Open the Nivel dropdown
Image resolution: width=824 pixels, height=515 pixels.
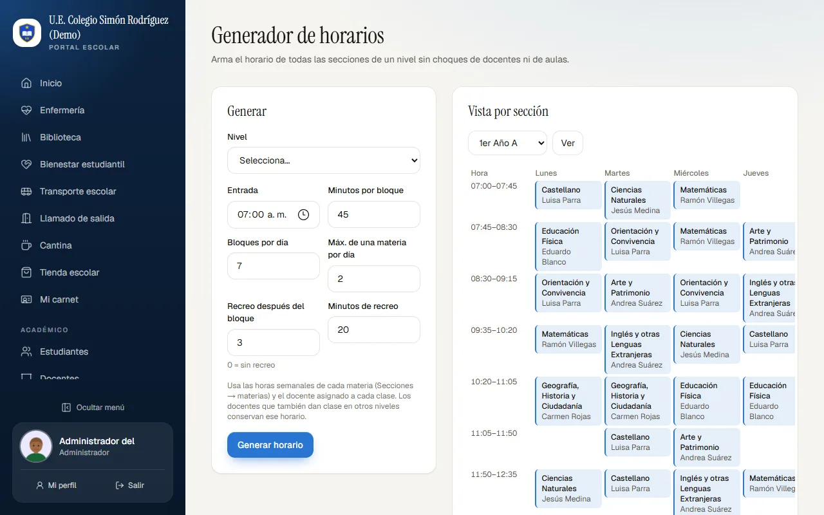coord(324,160)
